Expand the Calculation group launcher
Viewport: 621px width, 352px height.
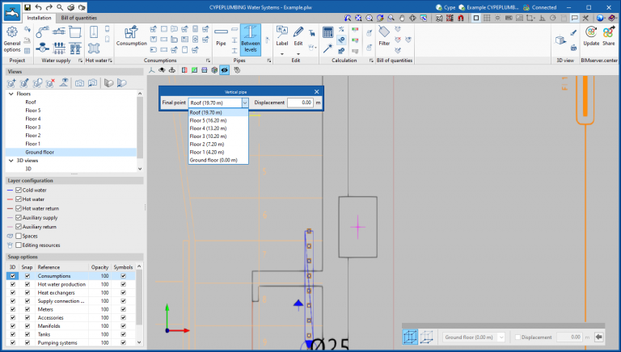click(371, 61)
